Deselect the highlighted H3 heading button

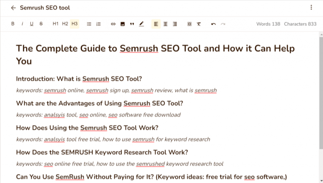74,24
